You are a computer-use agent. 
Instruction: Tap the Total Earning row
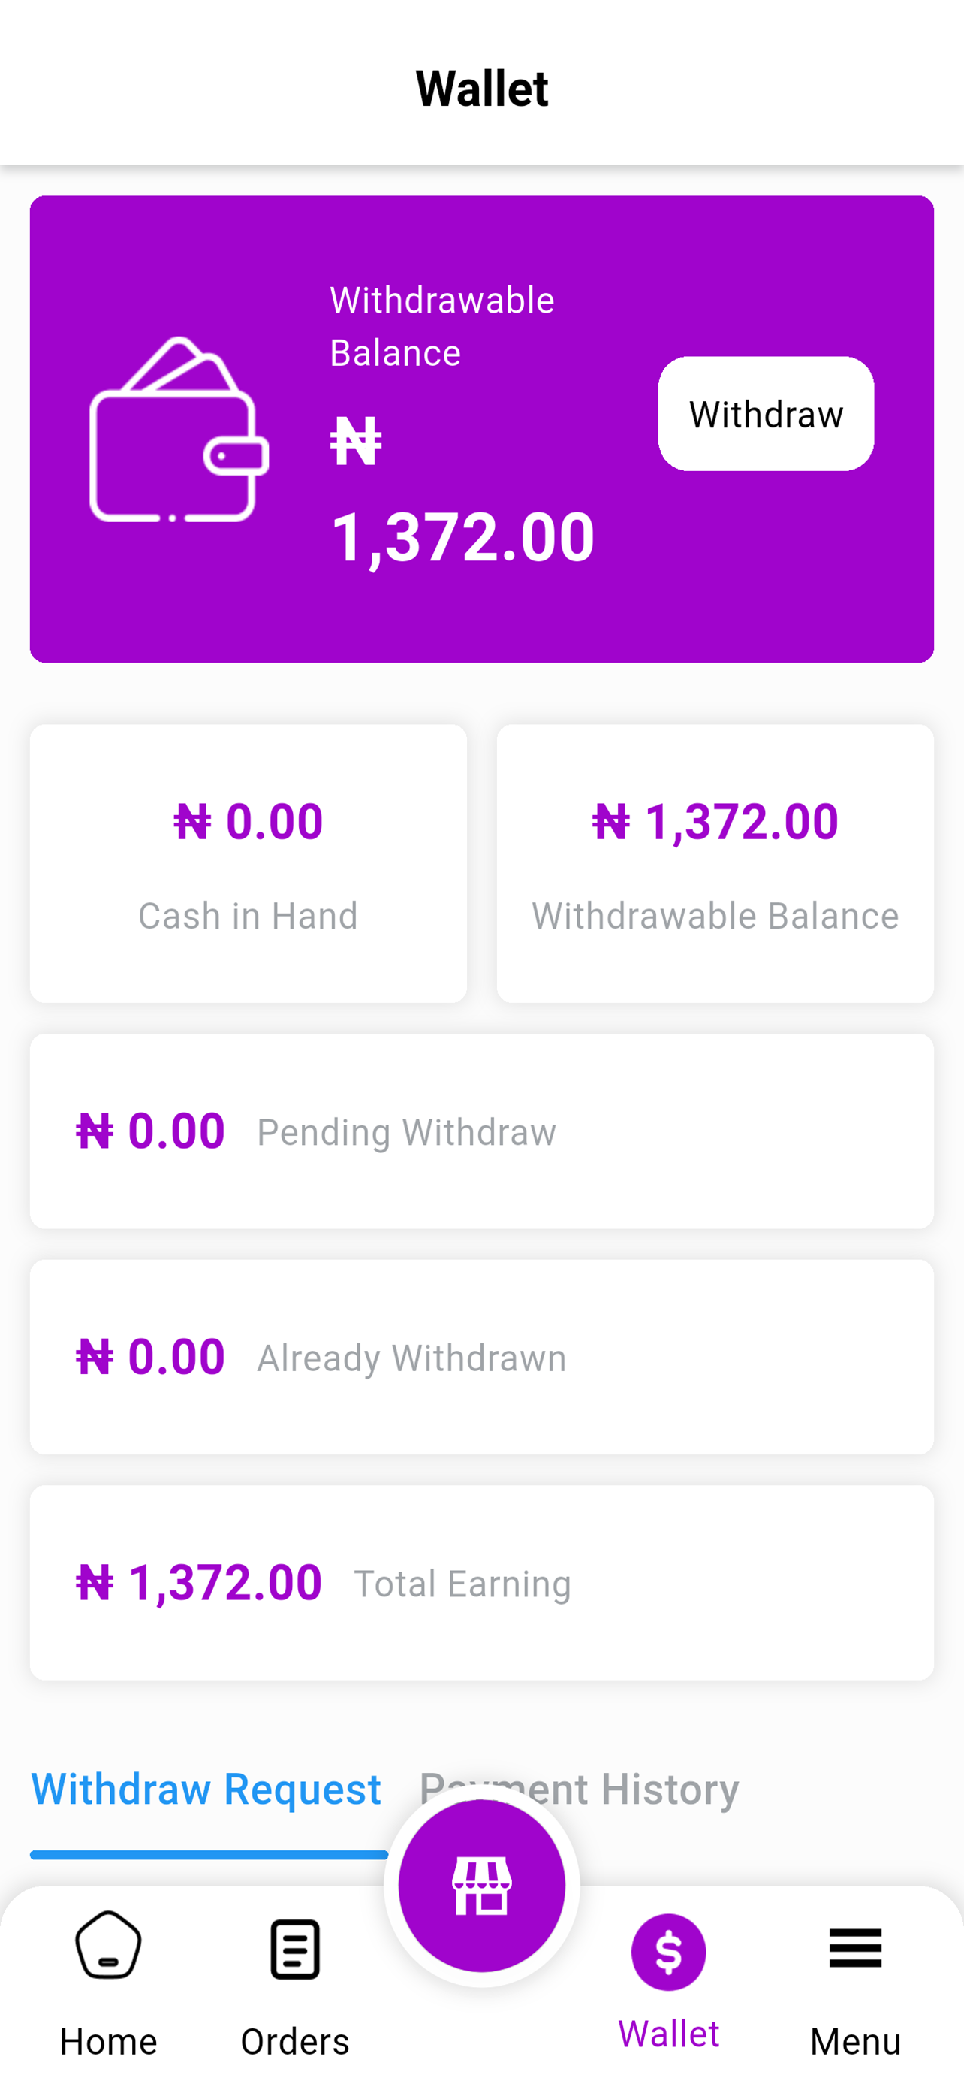tap(481, 1583)
